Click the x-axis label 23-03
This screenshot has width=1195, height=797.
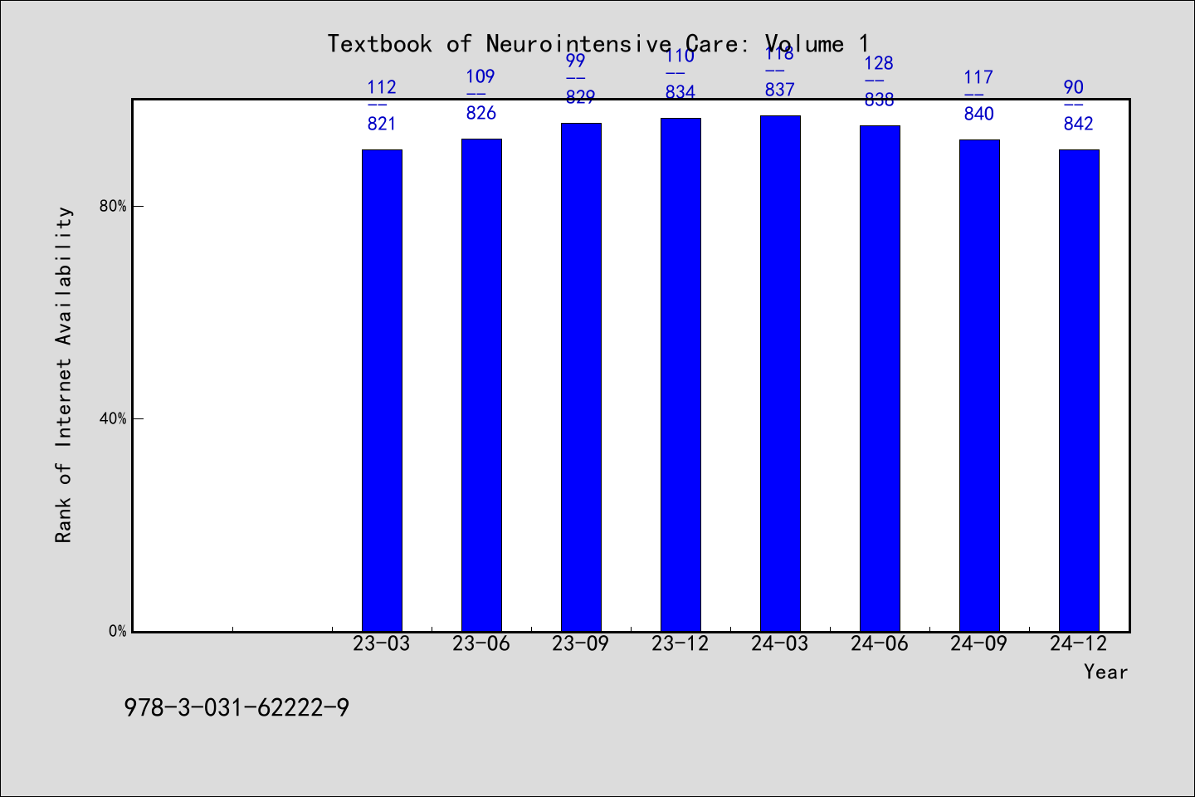[382, 643]
